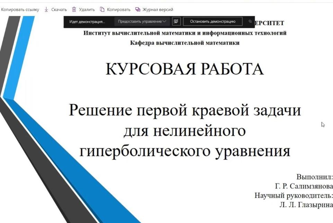Image resolution: width=333 pixels, height=223 pixels.
Task: Expand the Предоставить управление dropdown
Action: (142, 21)
